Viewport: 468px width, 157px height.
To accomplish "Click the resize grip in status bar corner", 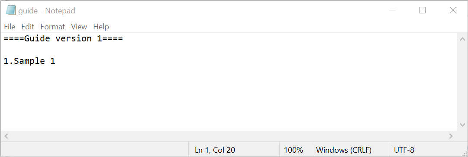I will pos(464,153).
